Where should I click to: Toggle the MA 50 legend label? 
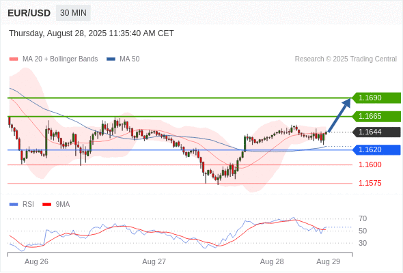coord(130,59)
